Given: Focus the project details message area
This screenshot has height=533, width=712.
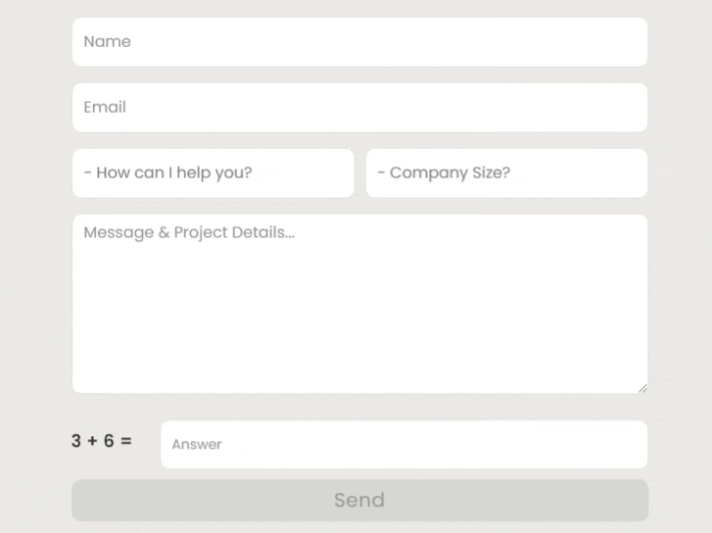Looking at the screenshot, I should (x=359, y=304).
